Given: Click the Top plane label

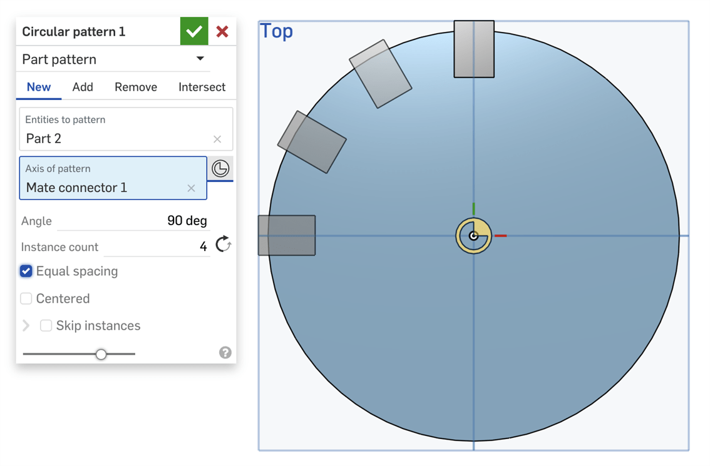Looking at the screenshot, I should (277, 31).
